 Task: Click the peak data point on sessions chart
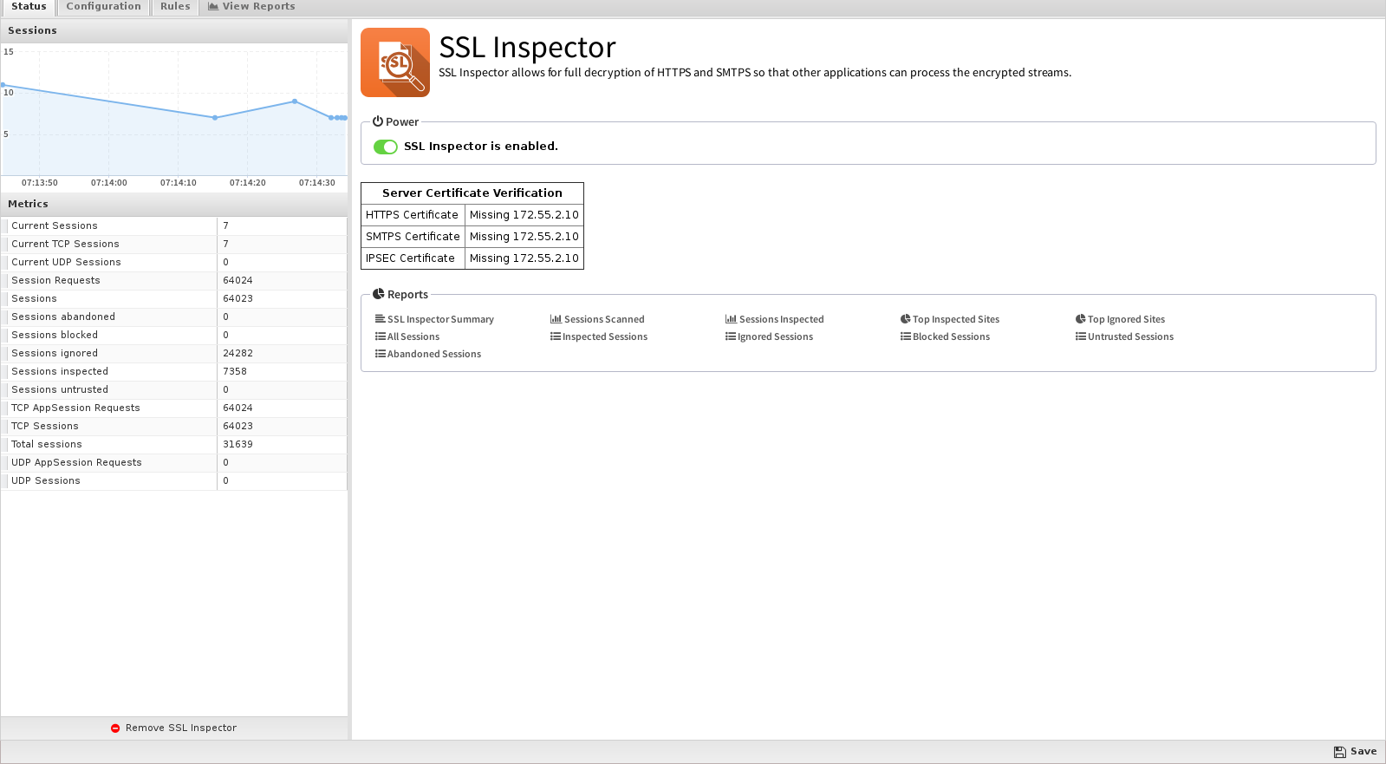[3, 85]
